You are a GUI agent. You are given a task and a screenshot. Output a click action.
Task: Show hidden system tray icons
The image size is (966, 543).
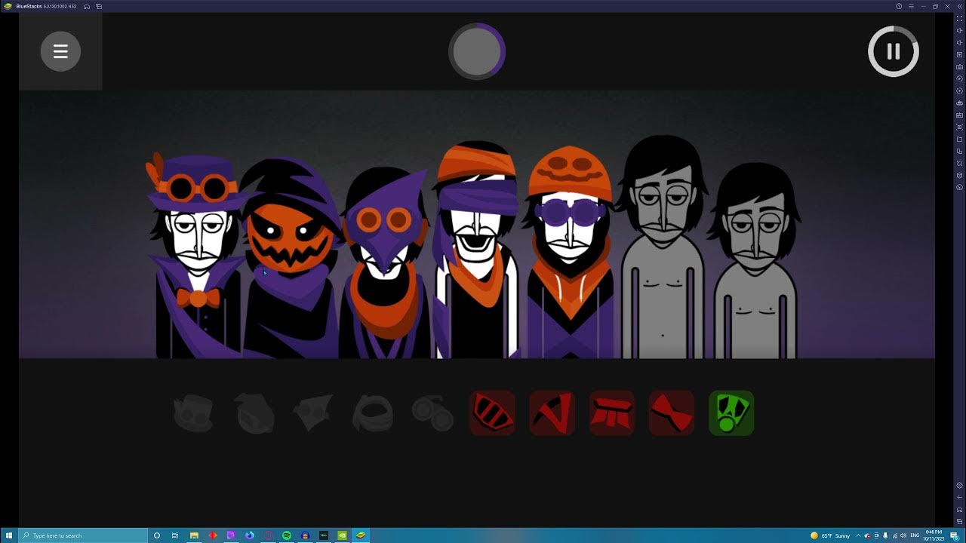[x=859, y=535]
